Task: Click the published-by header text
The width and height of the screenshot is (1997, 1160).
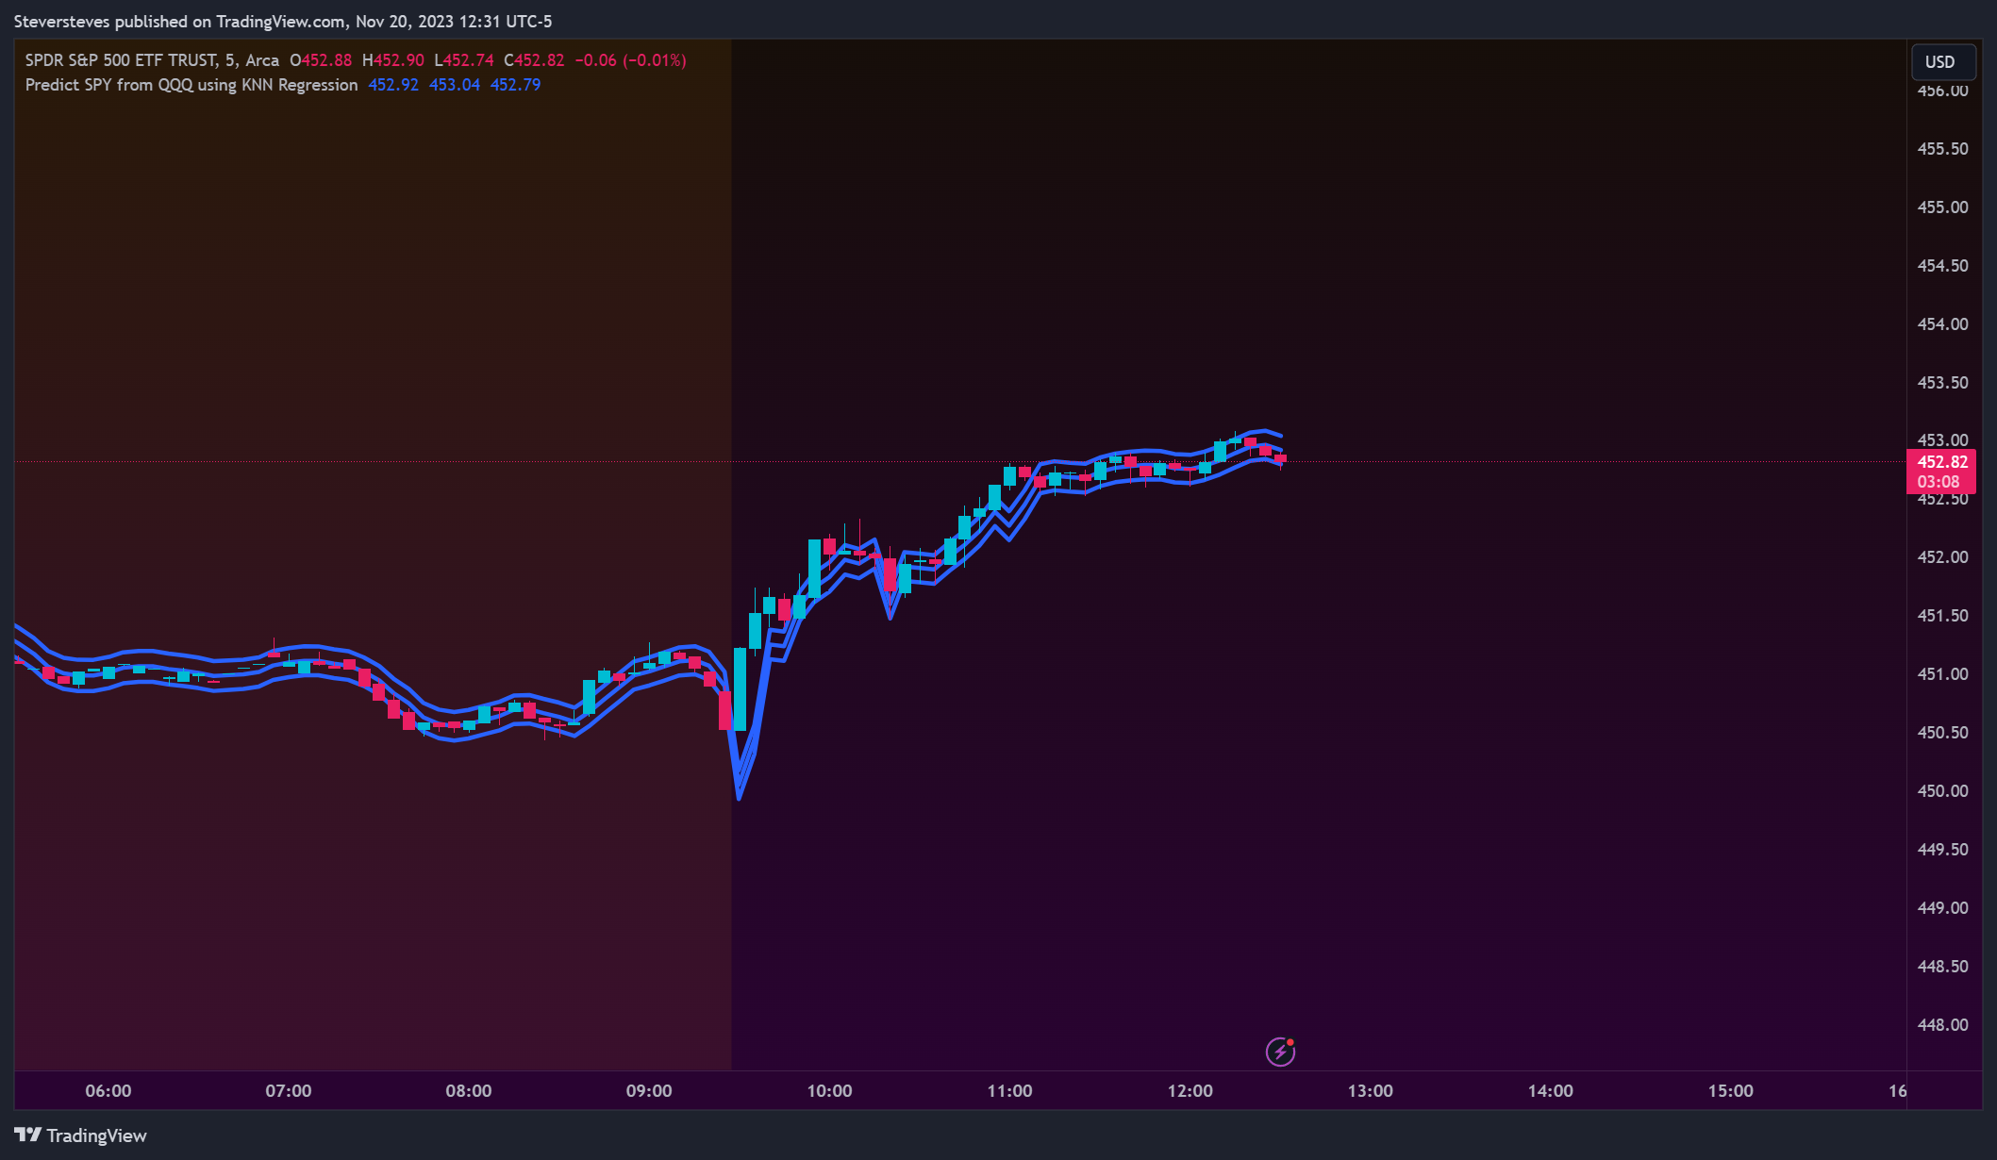Action: coord(283,21)
